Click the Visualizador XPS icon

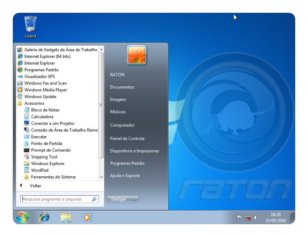tap(20, 77)
